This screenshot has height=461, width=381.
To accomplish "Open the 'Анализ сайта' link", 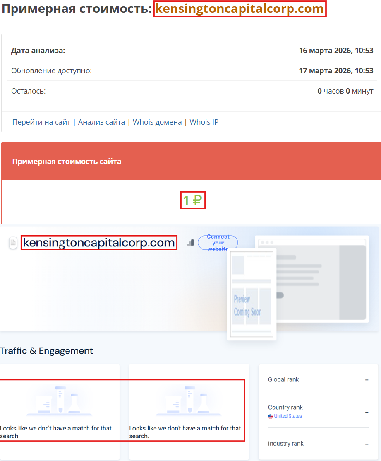I will pyautogui.click(x=103, y=122).
